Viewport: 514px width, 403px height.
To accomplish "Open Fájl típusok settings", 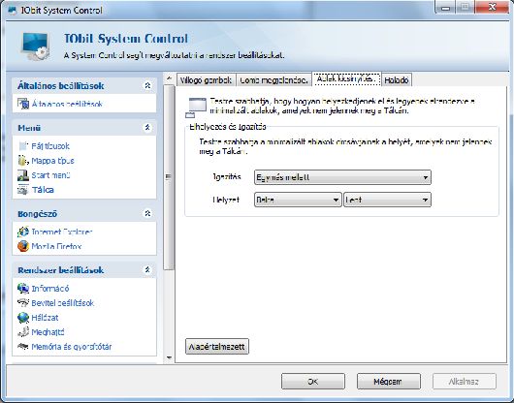I will (x=50, y=146).
